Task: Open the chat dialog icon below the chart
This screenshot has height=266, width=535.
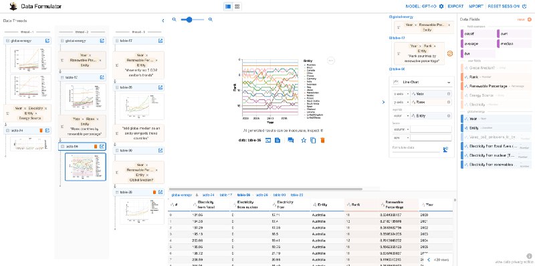Action: (x=291, y=140)
